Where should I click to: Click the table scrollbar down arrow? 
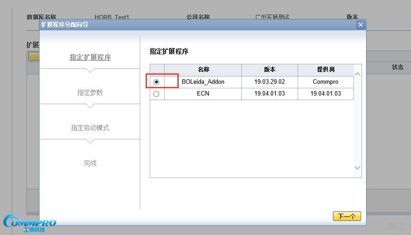click(x=357, y=168)
